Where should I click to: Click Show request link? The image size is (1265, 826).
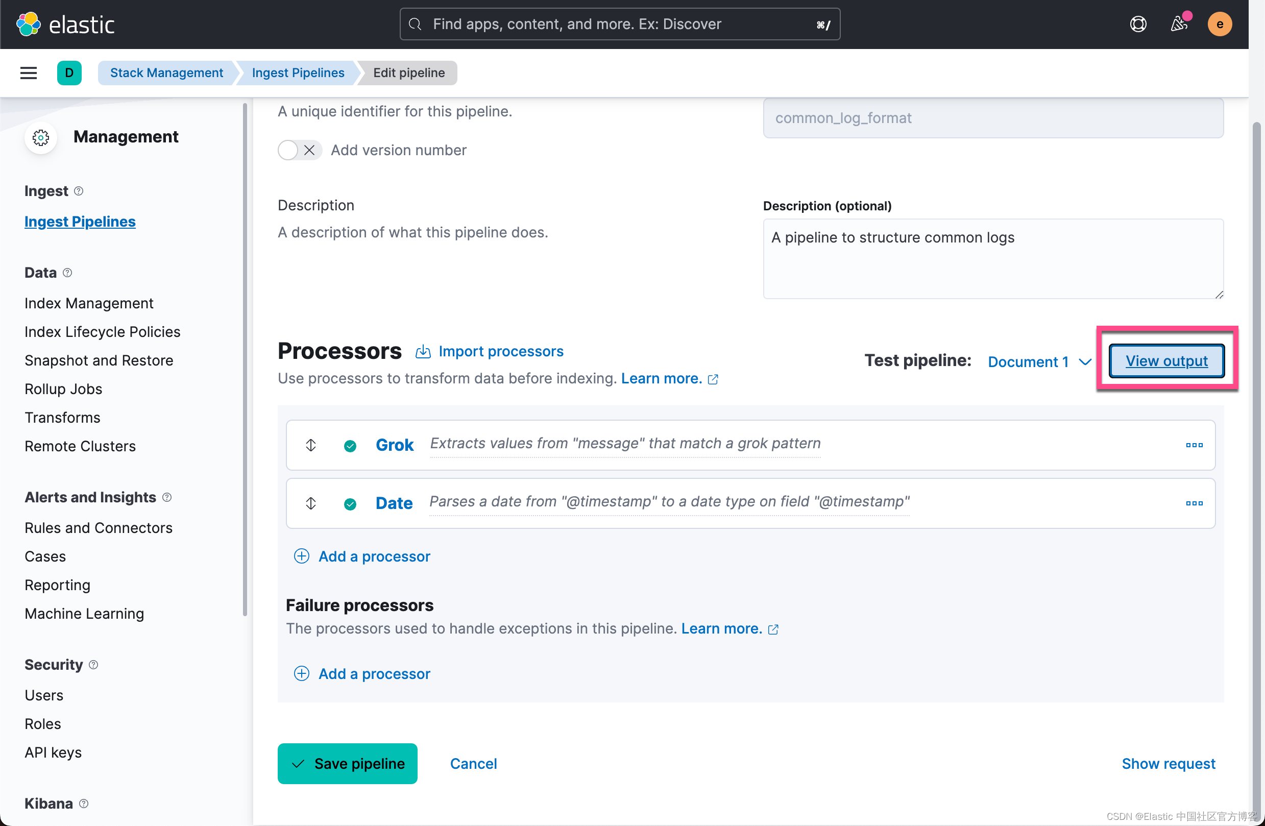tap(1167, 763)
